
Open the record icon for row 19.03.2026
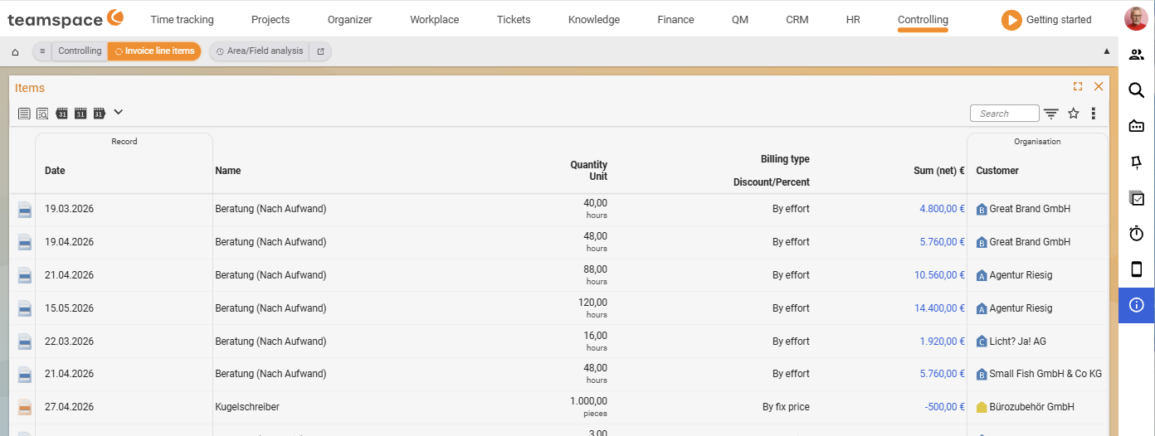25,210
